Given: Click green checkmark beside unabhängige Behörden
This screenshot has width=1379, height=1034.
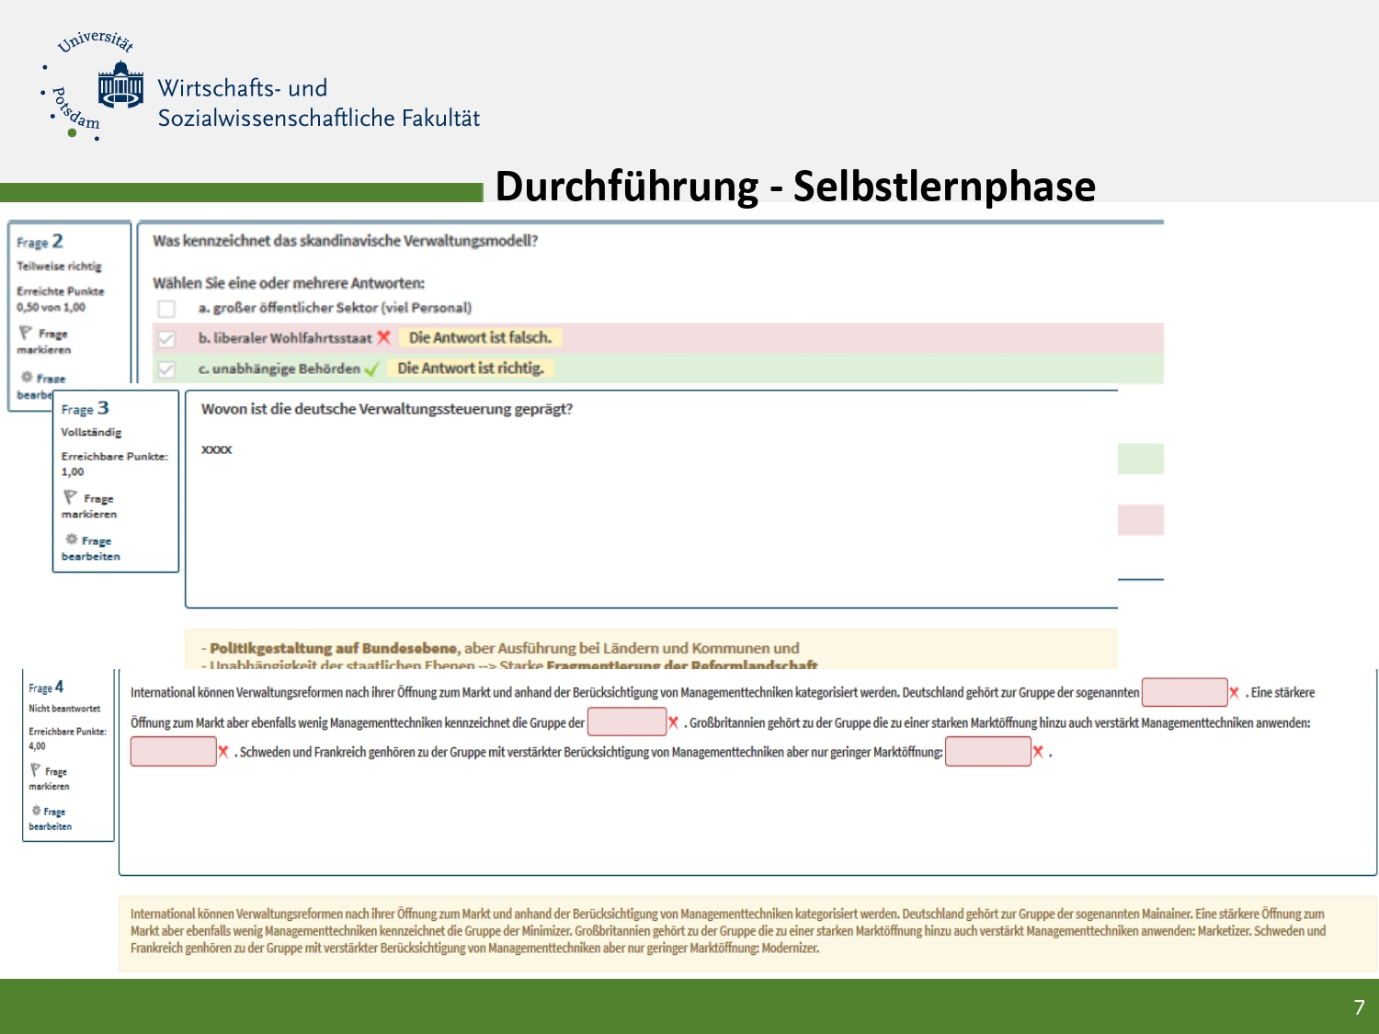Looking at the screenshot, I should tap(371, 369).
